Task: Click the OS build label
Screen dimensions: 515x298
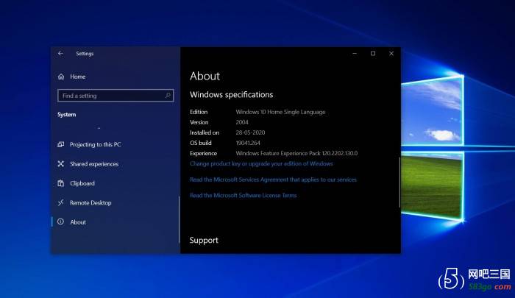Action: (x=201, y=143)
